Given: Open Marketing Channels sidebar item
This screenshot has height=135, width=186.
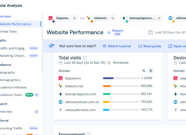Looking at the screenshot, I should pyautogui.click(x=13, y=56).
